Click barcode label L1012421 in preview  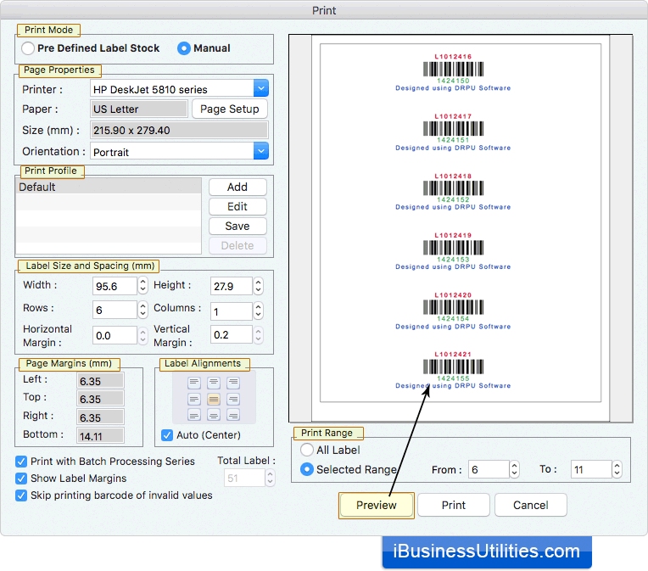coord(453,370)
